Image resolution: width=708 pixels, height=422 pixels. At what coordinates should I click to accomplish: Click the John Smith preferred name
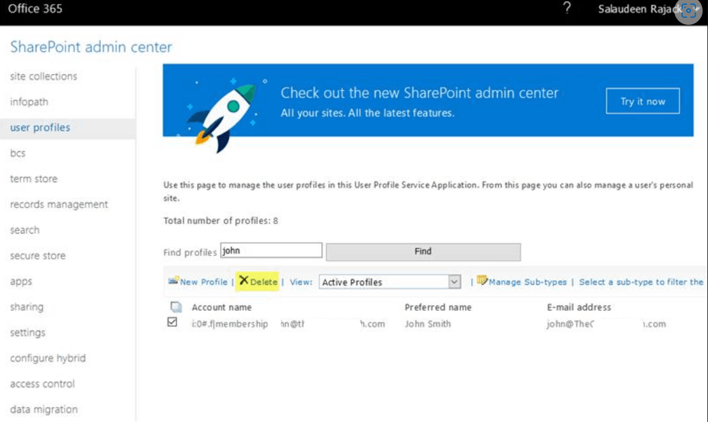click(x=428, y=324)
